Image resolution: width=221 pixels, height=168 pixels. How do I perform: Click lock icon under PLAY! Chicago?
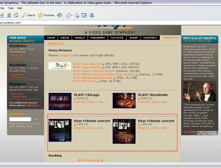pyautogui.click(x=75, y=98)
